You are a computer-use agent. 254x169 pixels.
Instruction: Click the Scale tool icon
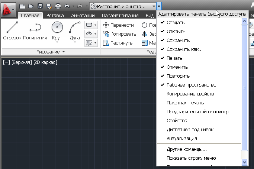point(144,43)
